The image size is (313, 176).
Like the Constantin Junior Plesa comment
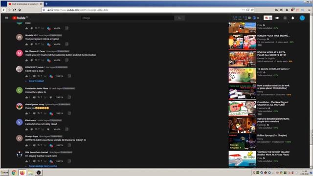(x=26, y=97)
